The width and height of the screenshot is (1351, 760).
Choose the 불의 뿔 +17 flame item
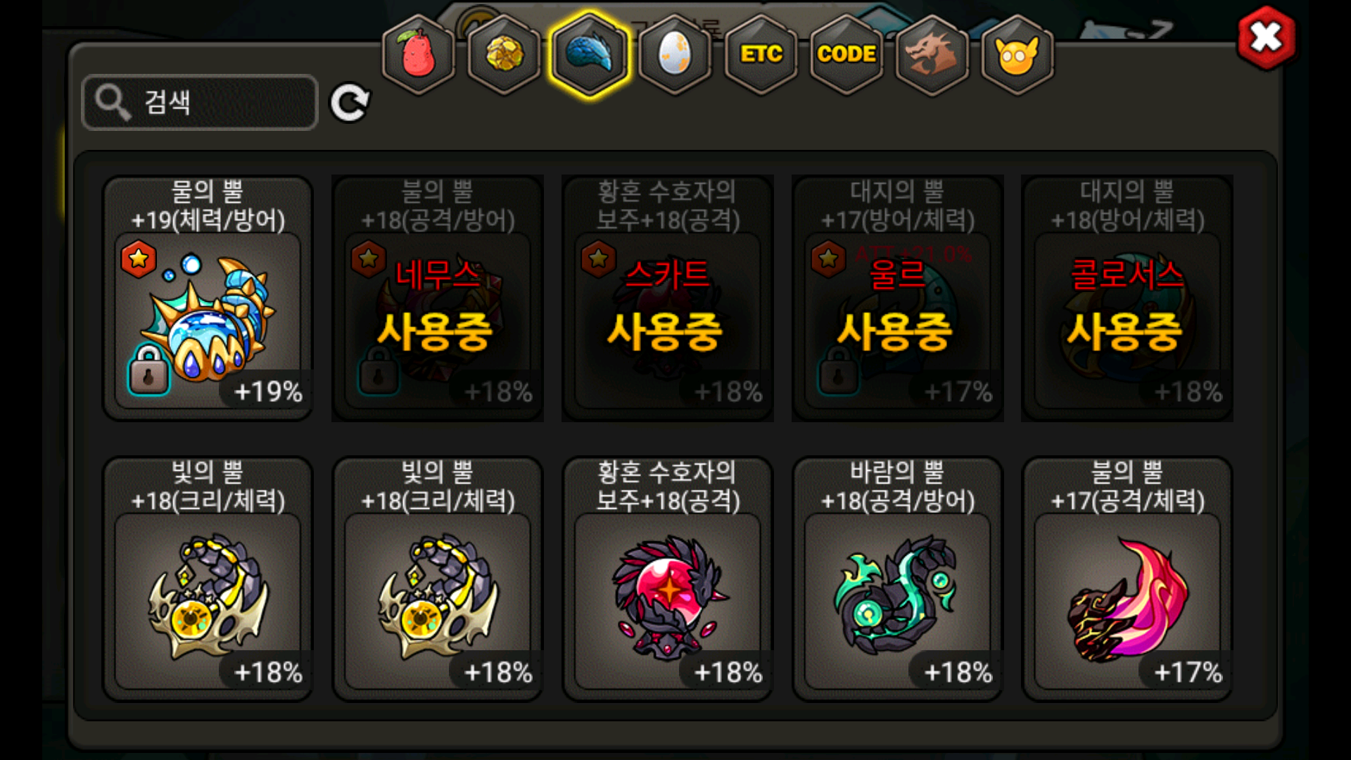pos(1127,579)
